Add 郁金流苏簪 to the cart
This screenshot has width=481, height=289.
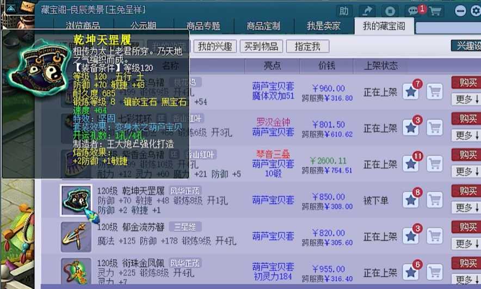click(x=435, y=236)
